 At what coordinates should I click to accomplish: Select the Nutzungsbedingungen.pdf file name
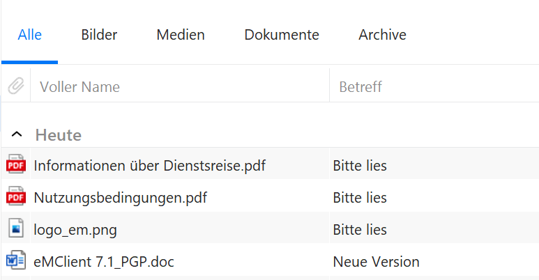tap(121, 198)
